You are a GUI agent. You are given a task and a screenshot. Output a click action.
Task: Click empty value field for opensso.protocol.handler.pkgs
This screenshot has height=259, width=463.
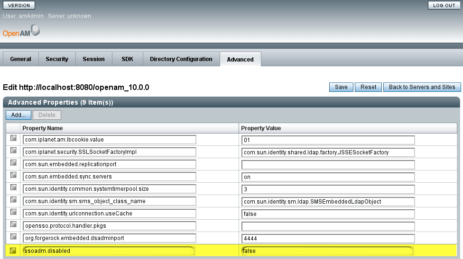click(328, 227)
